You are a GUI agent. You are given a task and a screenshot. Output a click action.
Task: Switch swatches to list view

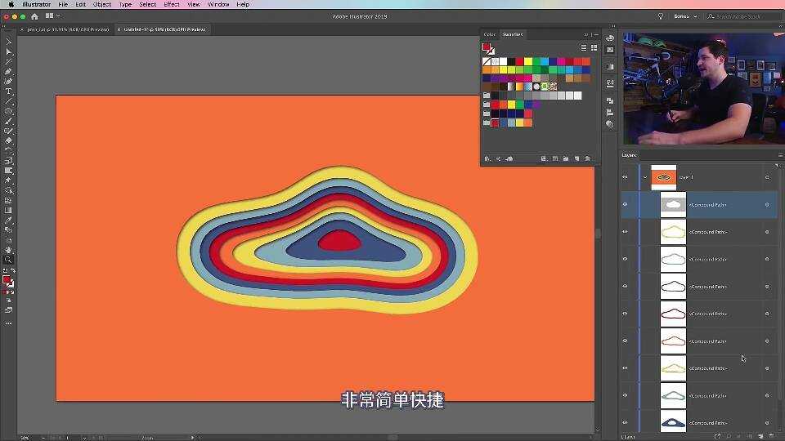click(582, 47)
